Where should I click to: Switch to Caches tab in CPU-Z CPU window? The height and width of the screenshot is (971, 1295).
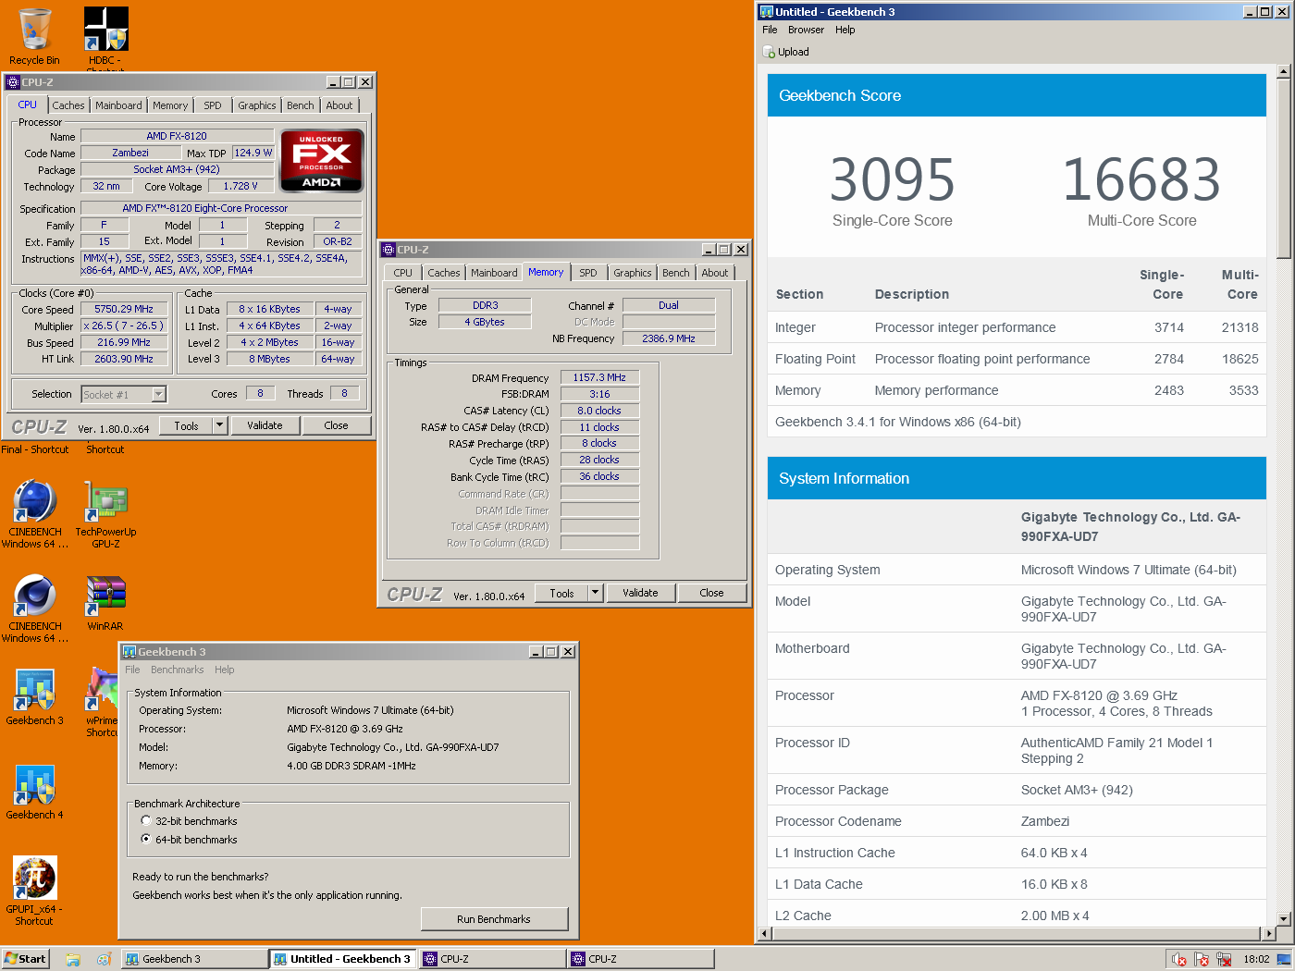point(68,105)
